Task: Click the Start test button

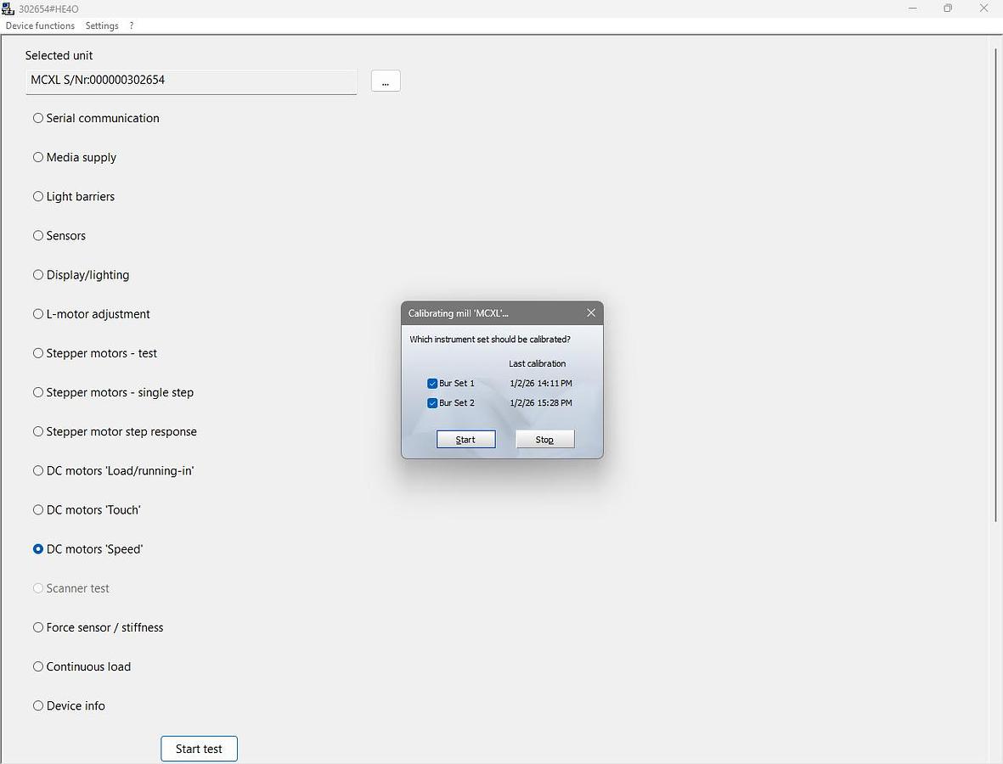Action: point(199,749)
